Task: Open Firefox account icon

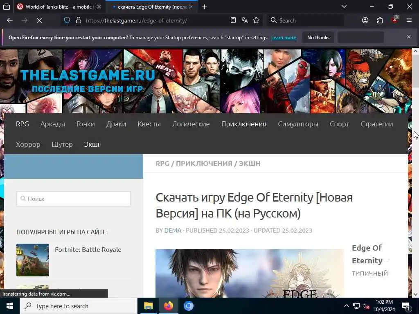Action: (365, 20)
